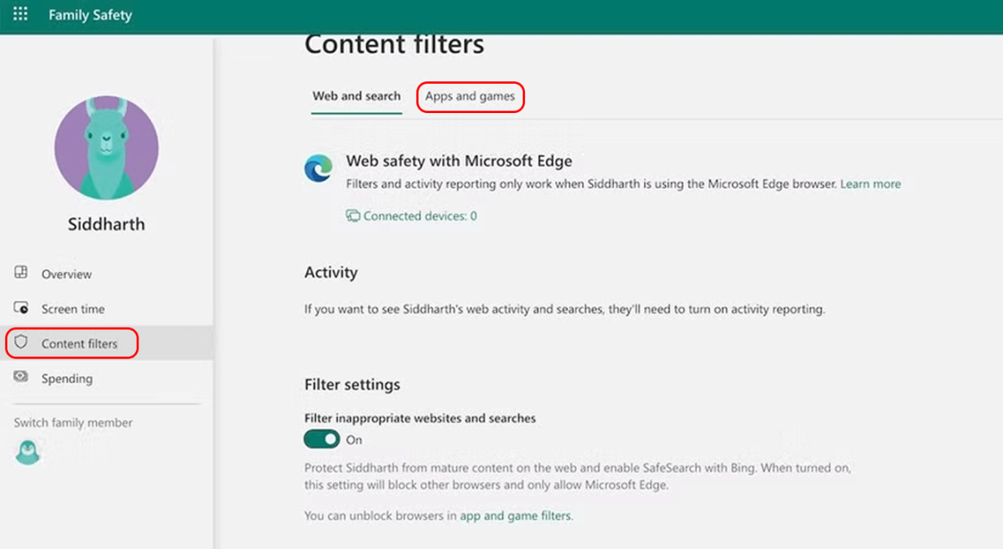Click the Family Safety app title

tap(90, 15)
